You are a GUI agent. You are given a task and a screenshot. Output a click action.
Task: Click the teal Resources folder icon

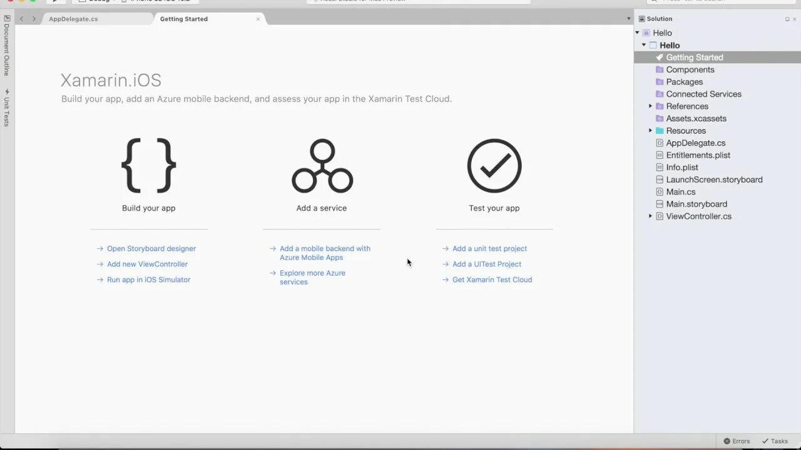[x=660, y=131]
